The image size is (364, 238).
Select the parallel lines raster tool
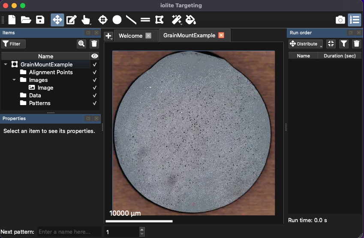click(145, 20)
